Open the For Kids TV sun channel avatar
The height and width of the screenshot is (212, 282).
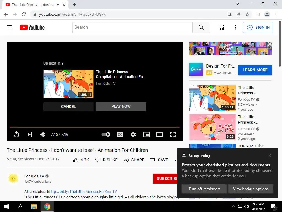[13, 178]
